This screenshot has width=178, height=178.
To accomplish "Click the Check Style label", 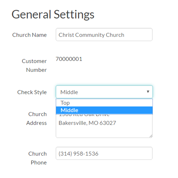I will (32, 92).
